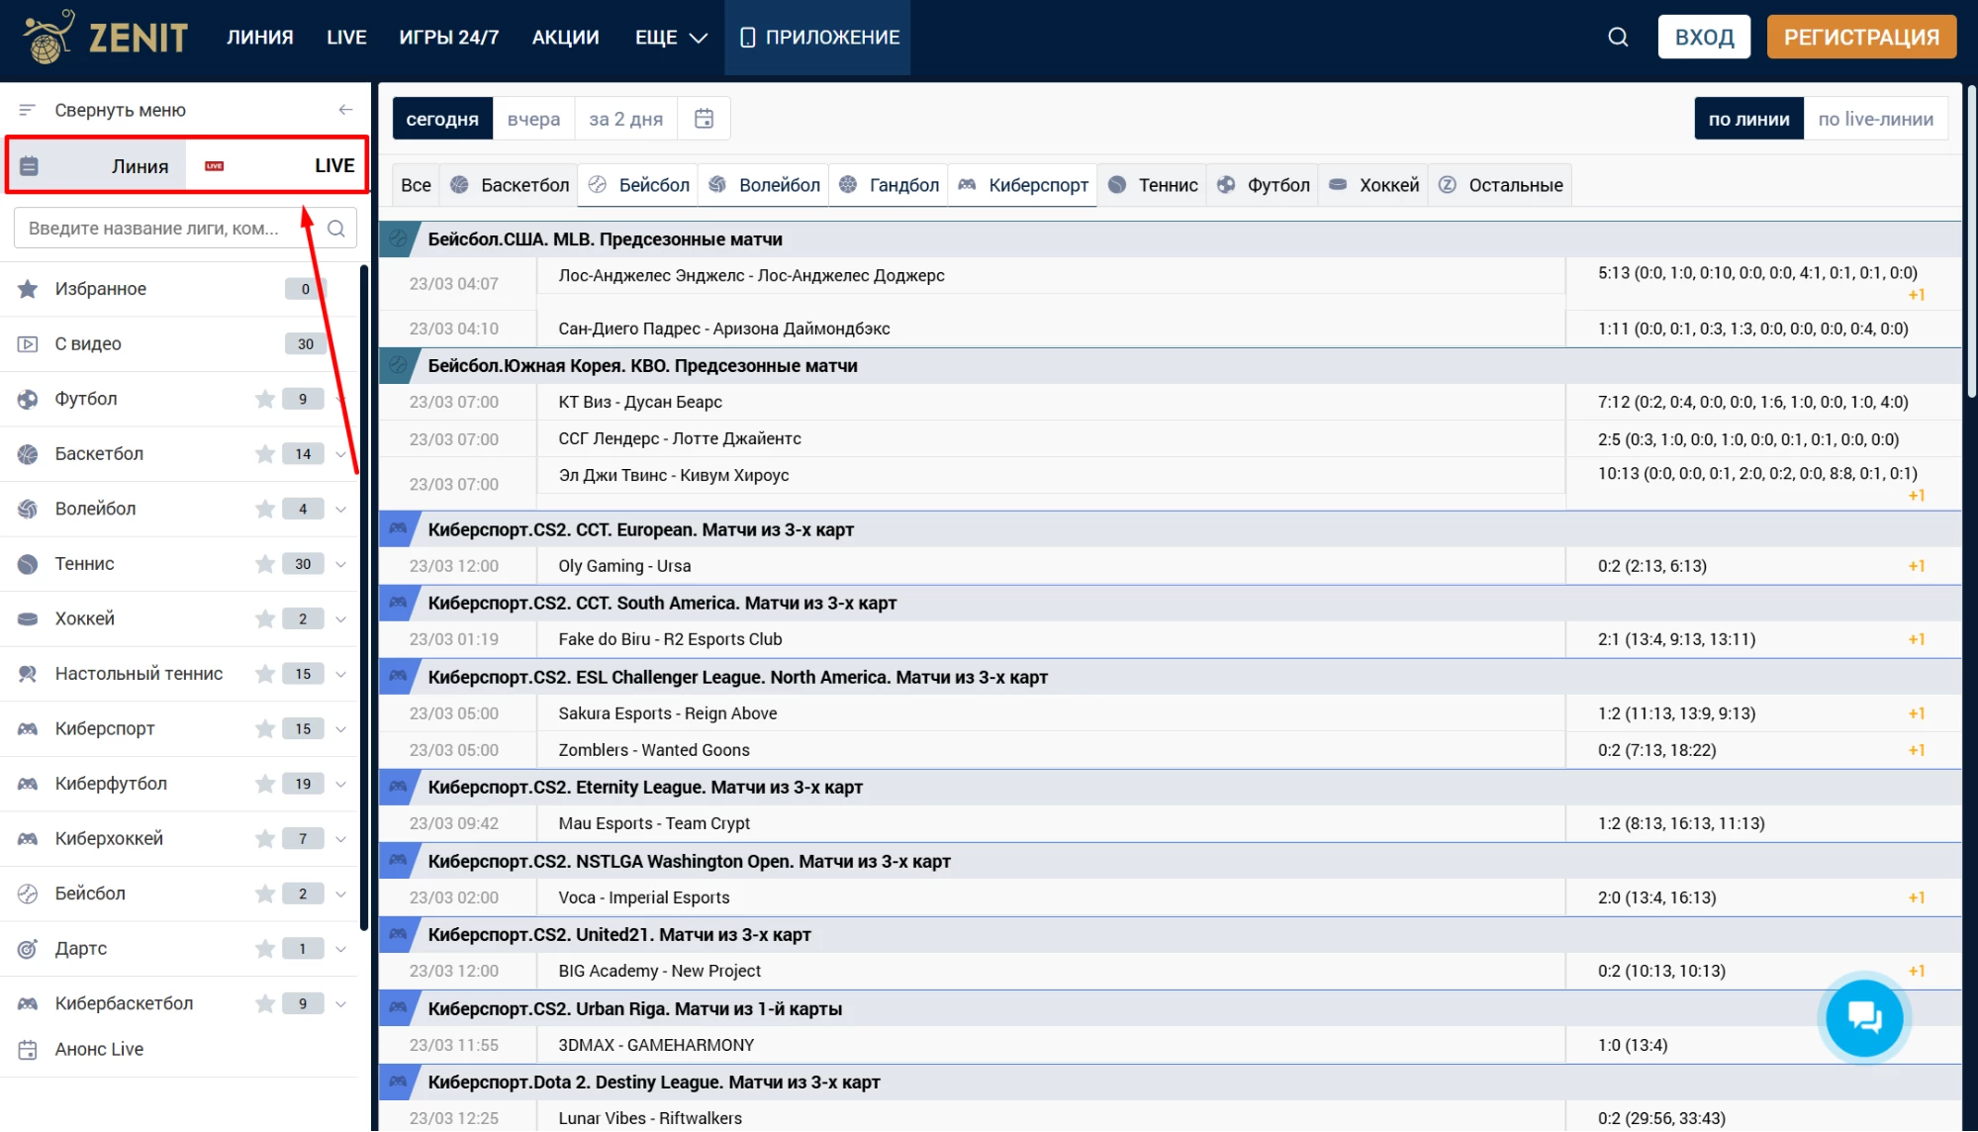The height and width of the screenshot is (1132, 1978).
Task: Filter results by Теннис tab
Action: [x=1152, y=185]
